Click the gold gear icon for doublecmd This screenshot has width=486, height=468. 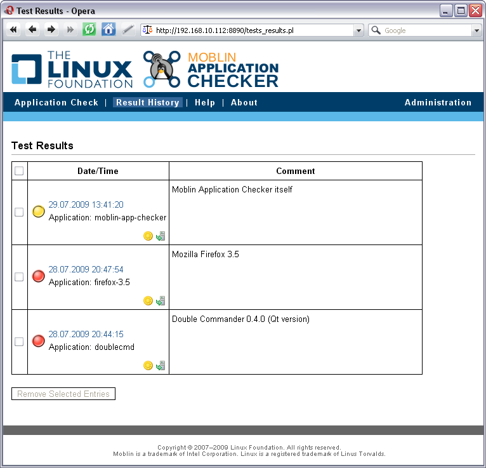click(148, 365)
